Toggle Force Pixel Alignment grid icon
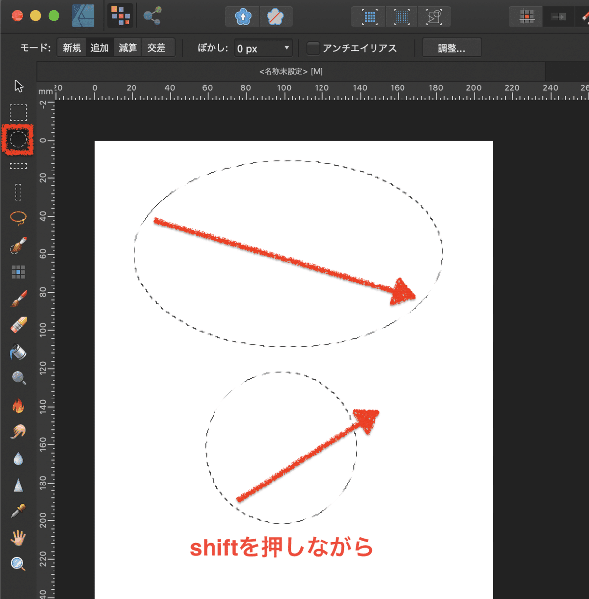 (x=527, y=17)
